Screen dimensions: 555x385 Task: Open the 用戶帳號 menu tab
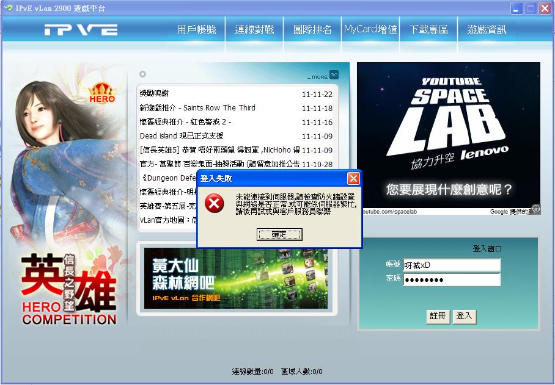196,30
